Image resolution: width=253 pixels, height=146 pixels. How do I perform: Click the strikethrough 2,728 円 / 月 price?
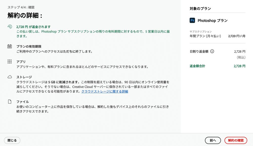point(237,36)
